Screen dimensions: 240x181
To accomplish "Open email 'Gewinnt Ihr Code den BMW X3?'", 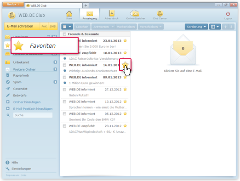I will tap(92, 119).
